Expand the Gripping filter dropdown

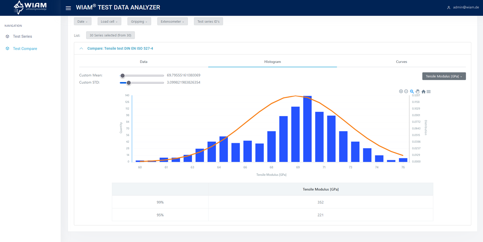(x=139, y=22)
